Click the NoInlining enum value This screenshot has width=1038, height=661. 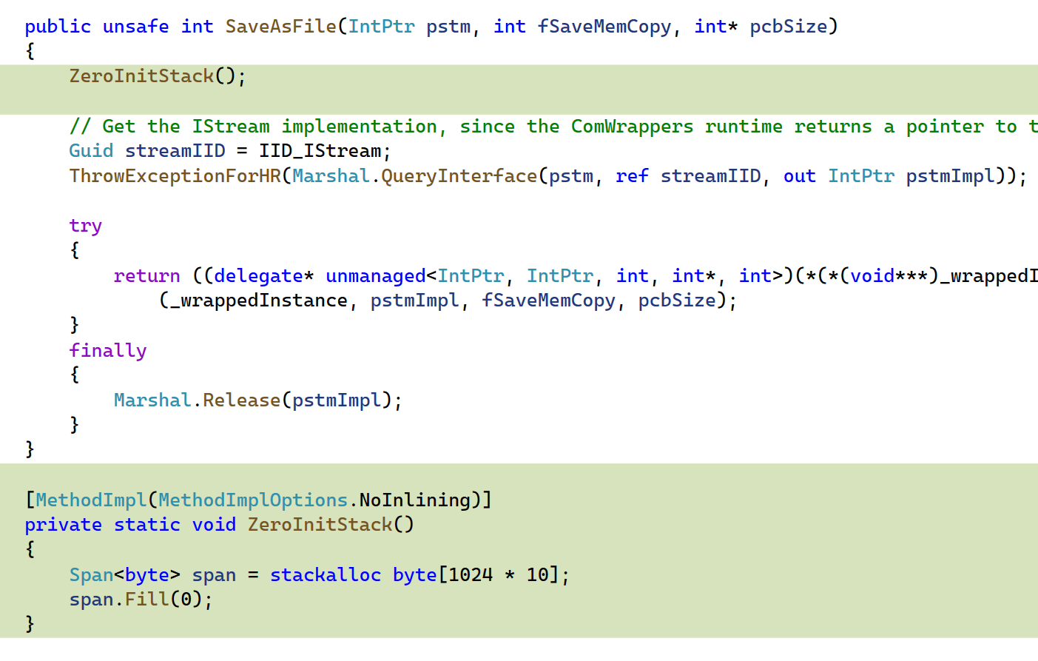point(414,500)
